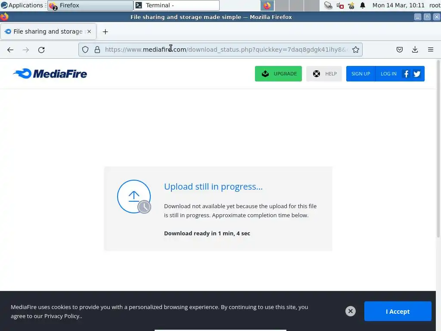
Task: Log in with the Twitter icon
Action: [x=417, y=74]
